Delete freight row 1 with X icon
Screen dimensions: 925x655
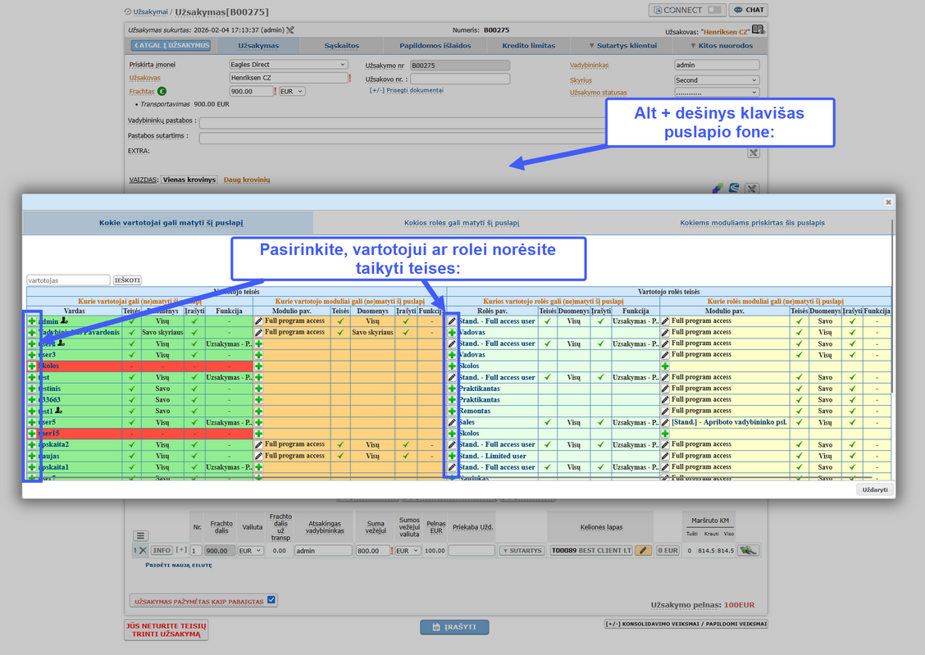[143, 550]
